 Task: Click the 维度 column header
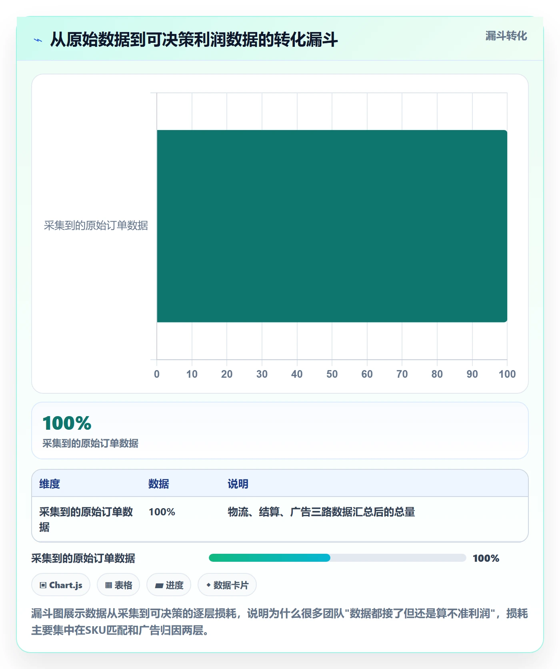[50, 484]
